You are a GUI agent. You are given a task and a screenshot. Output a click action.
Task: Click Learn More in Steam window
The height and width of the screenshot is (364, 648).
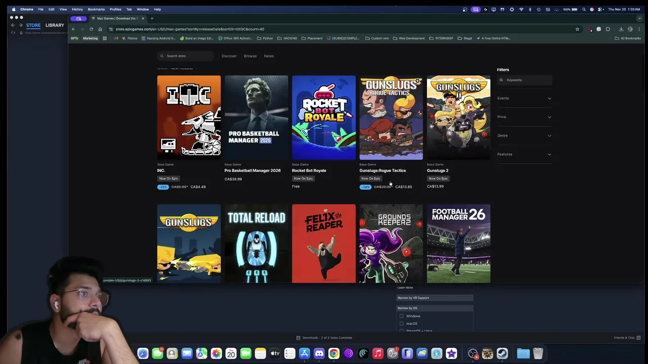(405, 288)
